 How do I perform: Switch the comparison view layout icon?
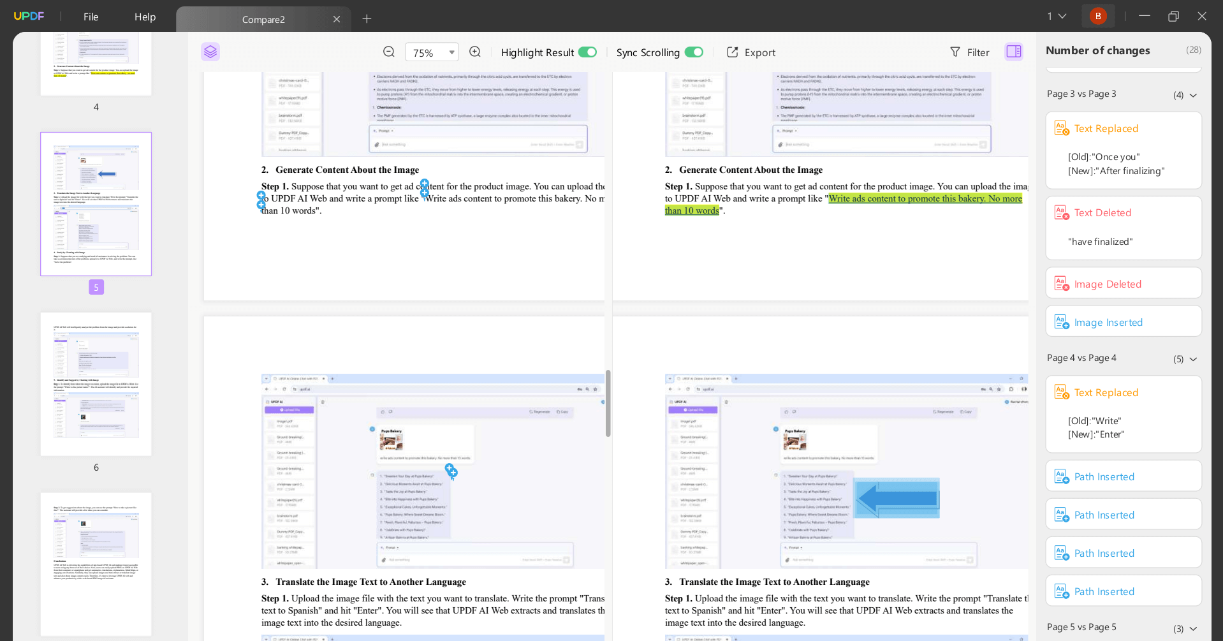[x=1013, y=52]
